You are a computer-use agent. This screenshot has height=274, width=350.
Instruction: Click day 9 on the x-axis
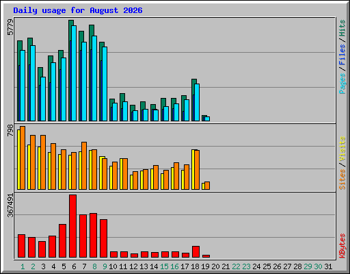[x=105, y=266]
